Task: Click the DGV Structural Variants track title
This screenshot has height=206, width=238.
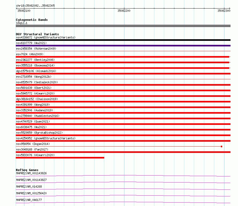Action: (x=37, y=34)
